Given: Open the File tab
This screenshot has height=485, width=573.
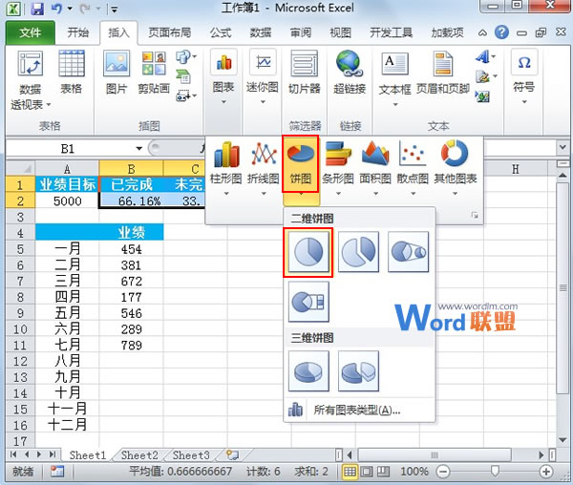Looking at the screenshot, I should (x=30, y=32).
